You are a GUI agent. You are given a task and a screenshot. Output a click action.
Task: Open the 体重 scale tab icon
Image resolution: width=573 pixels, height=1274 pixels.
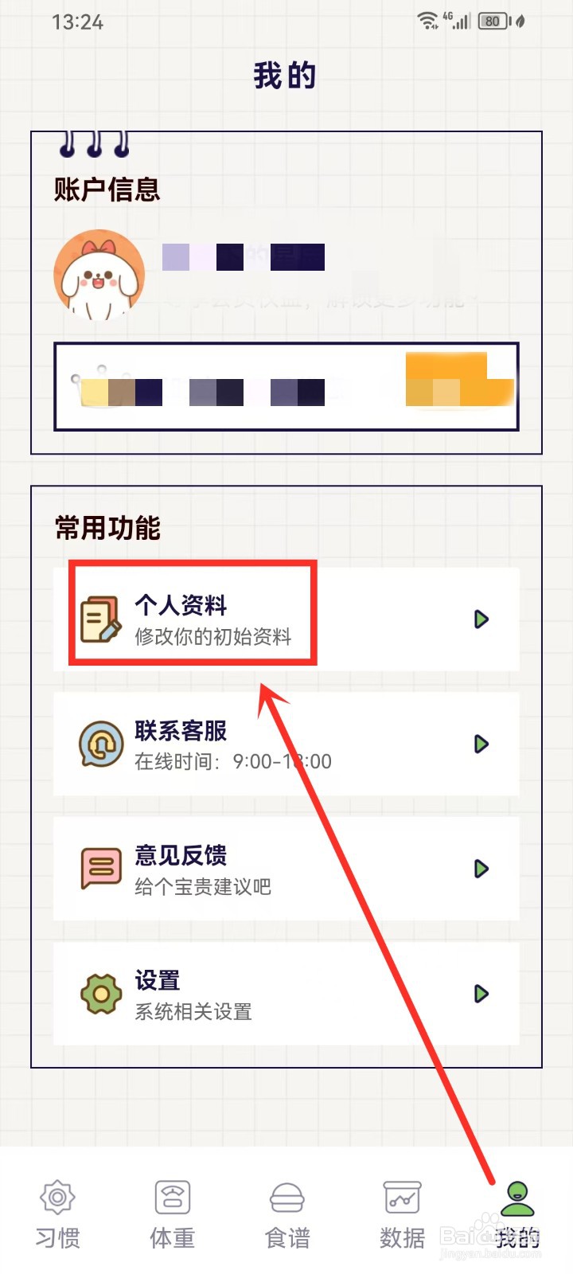(173, 1197)
